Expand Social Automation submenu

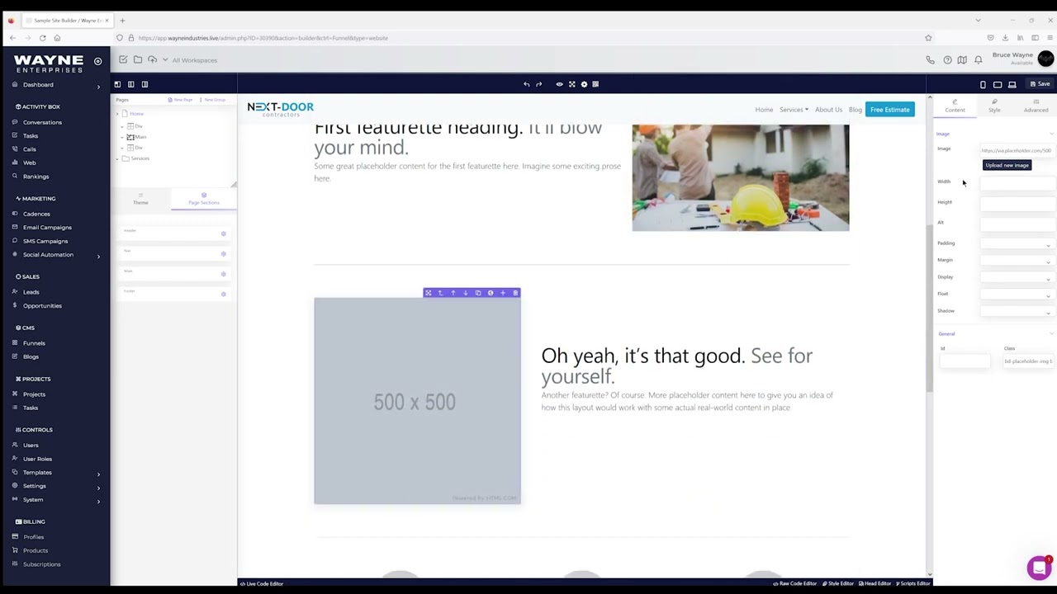coord(98,256)
